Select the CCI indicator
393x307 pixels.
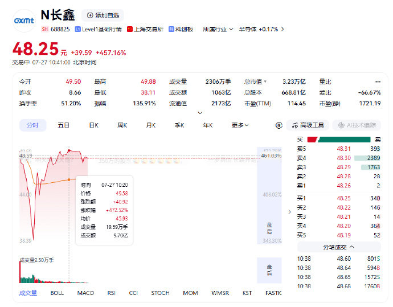(x=133, y=293)
